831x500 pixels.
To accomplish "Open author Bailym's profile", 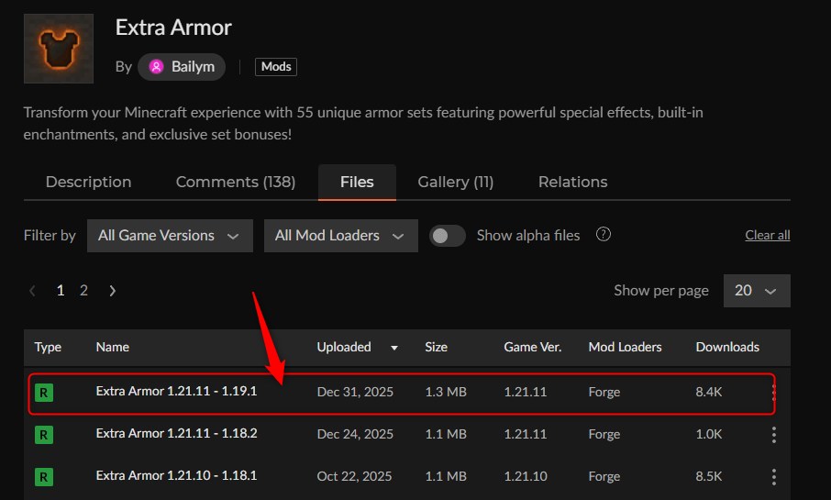I will 182,67.
